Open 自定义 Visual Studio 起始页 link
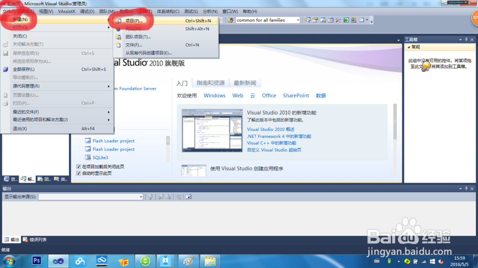Image resolution: width=478 pixels, height=268 pixels. pyautogui.click(x=274, y=150)
